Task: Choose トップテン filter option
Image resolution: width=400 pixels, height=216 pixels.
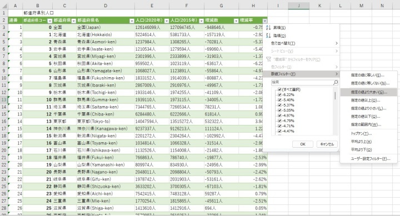Action: click(x=369, y=134)
